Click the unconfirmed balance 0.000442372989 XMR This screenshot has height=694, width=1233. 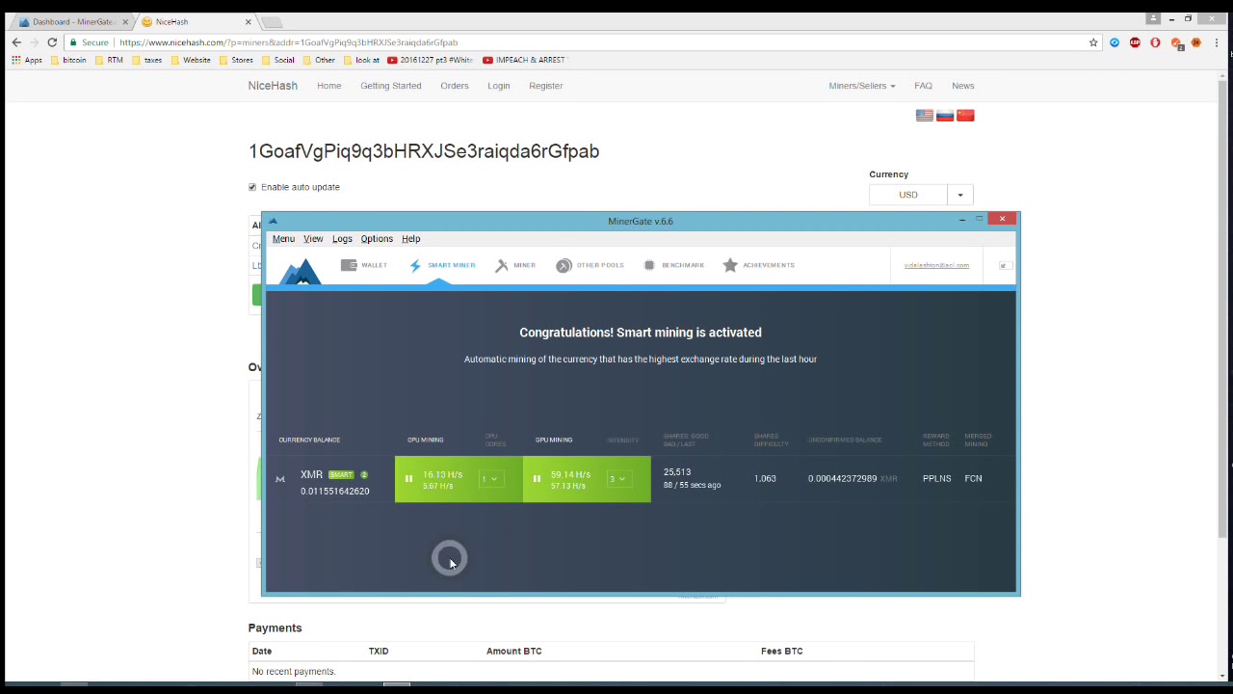point(853,479)
